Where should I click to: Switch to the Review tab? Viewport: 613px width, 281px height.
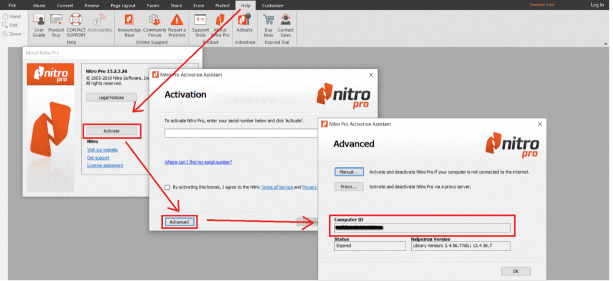tap(91, 5)
